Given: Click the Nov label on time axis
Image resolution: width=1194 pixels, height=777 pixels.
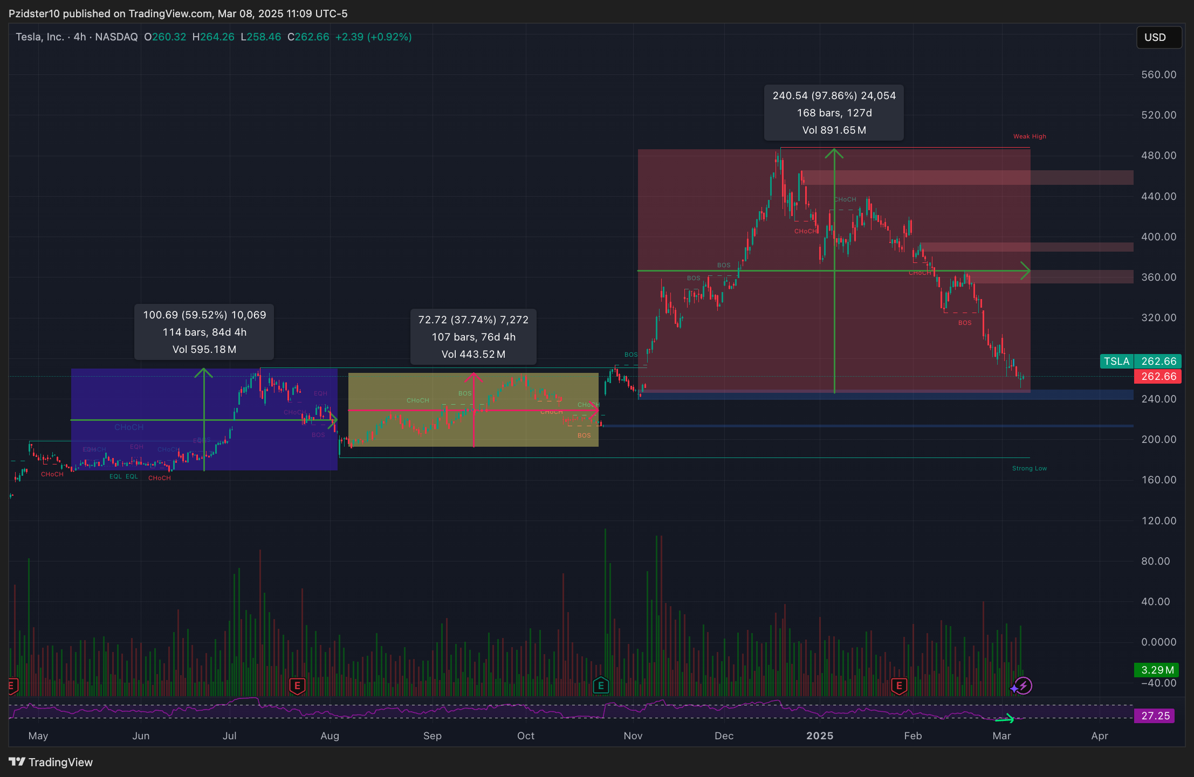Looking at the screenshot, I should pos(633,736).
